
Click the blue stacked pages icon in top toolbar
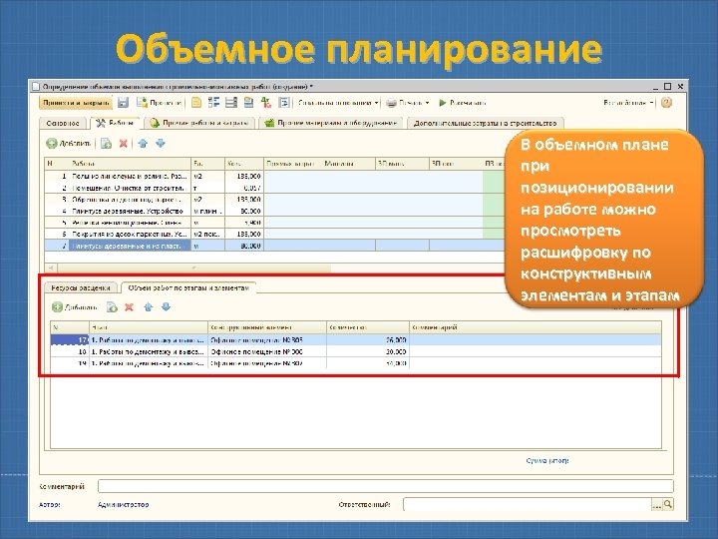pos(248,103)
